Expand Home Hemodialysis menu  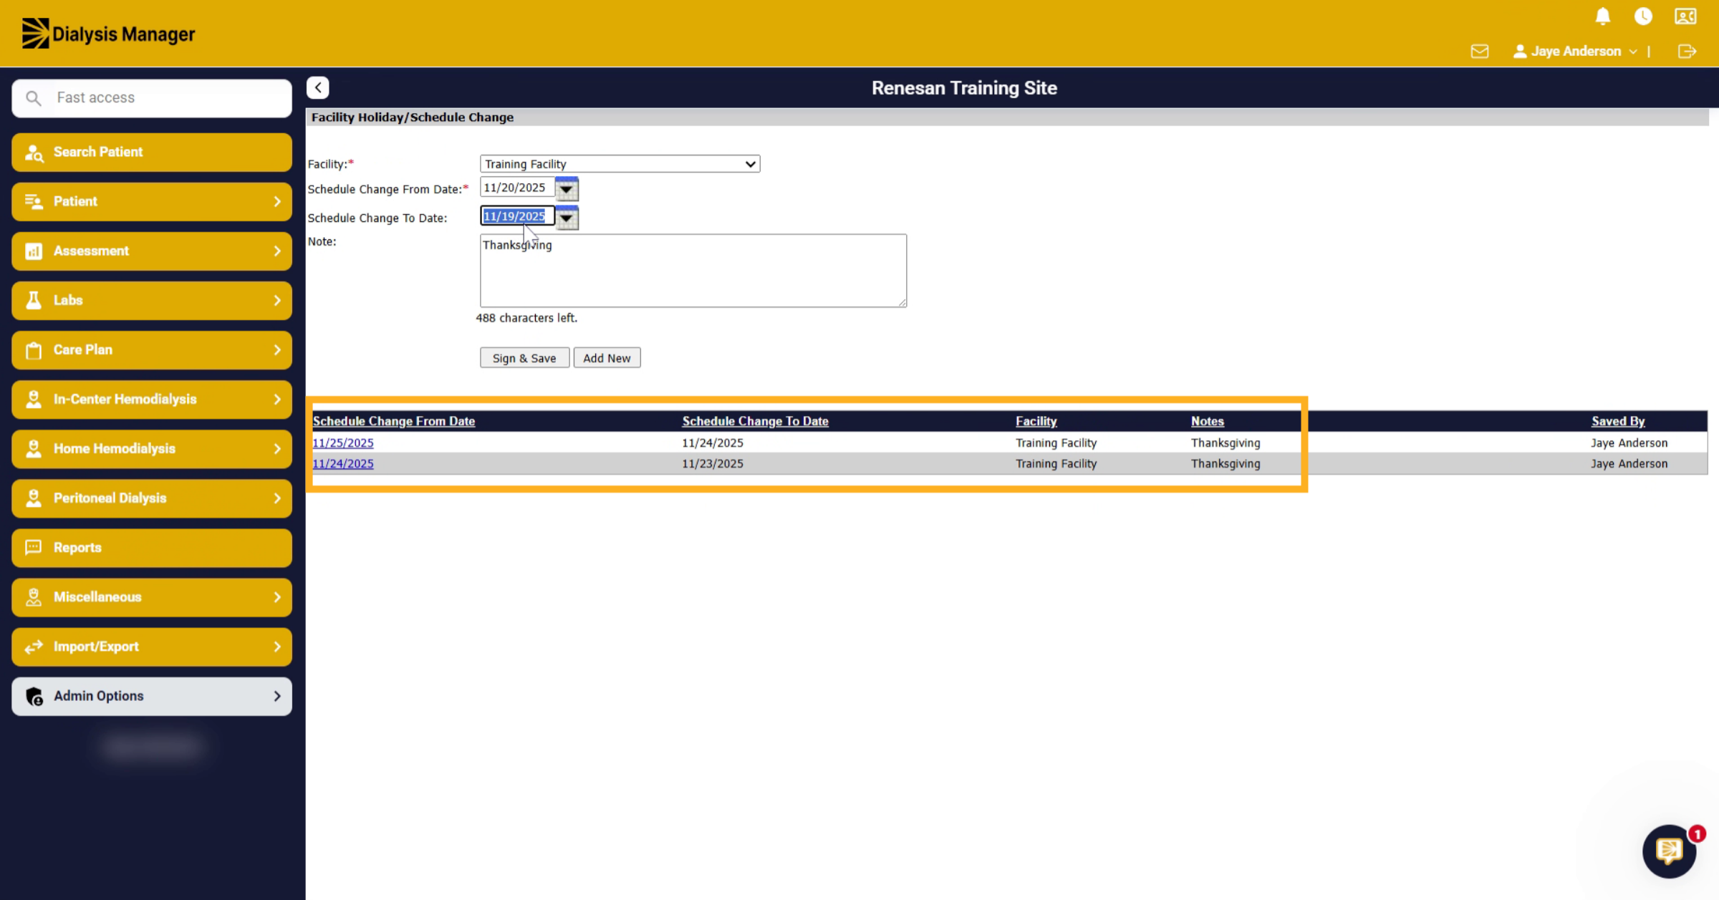(x=152, y=448)
